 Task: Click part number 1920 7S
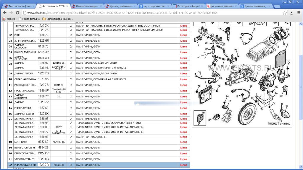43,85
